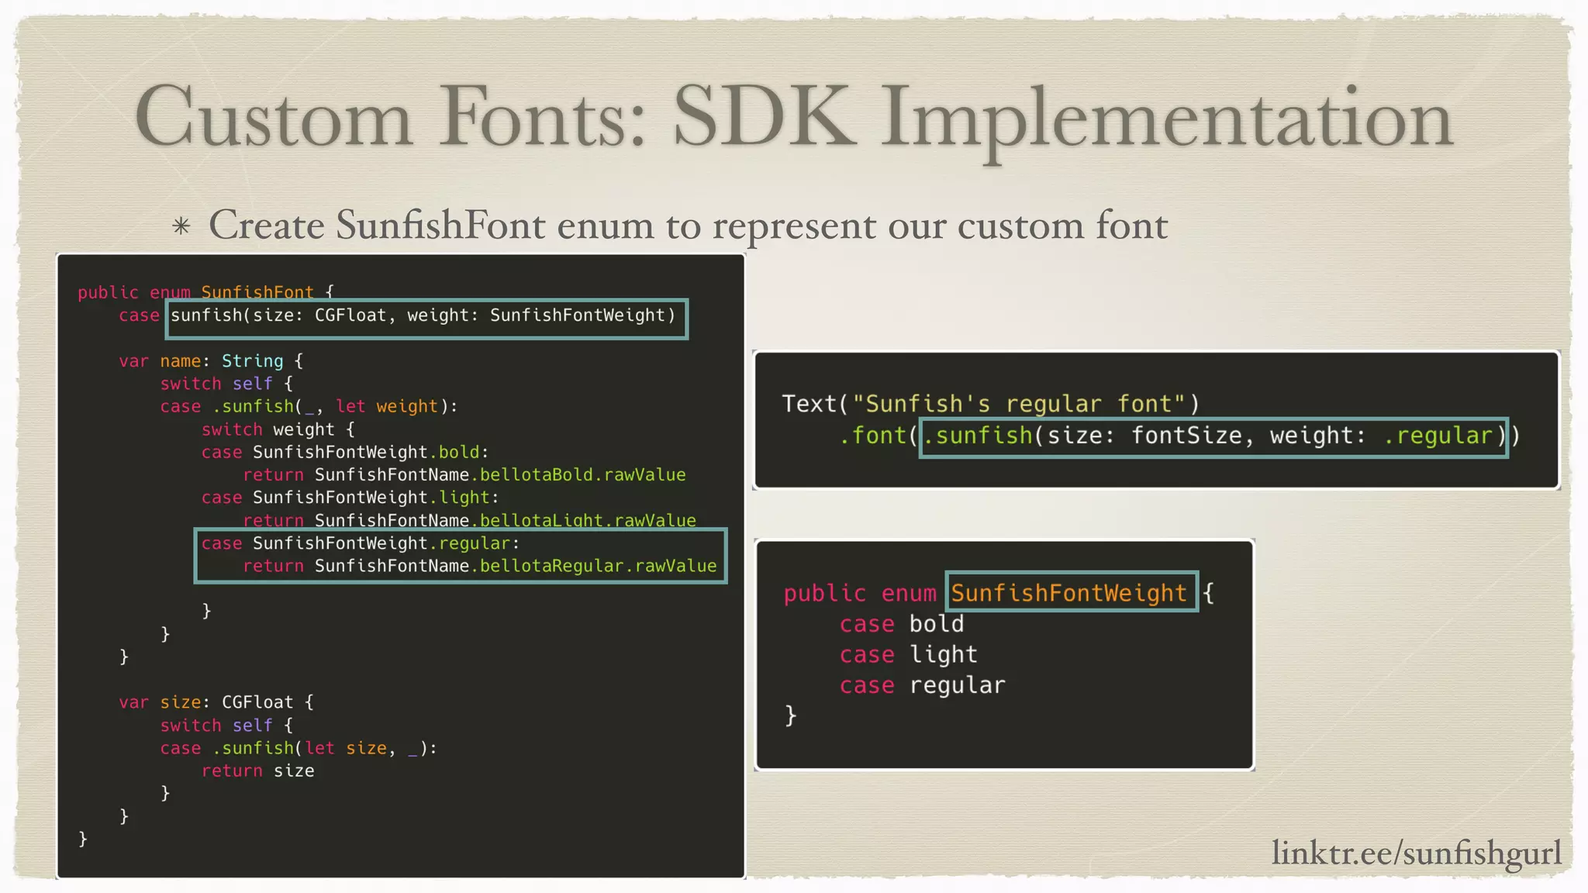Click the bullet text about SunfishFont enum
The width and height of the screenshot is (1588, 893).
pos(688,226)
